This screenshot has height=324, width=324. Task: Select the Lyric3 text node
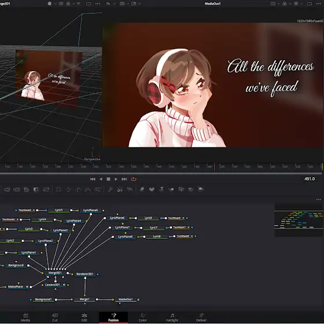[29, 229]
